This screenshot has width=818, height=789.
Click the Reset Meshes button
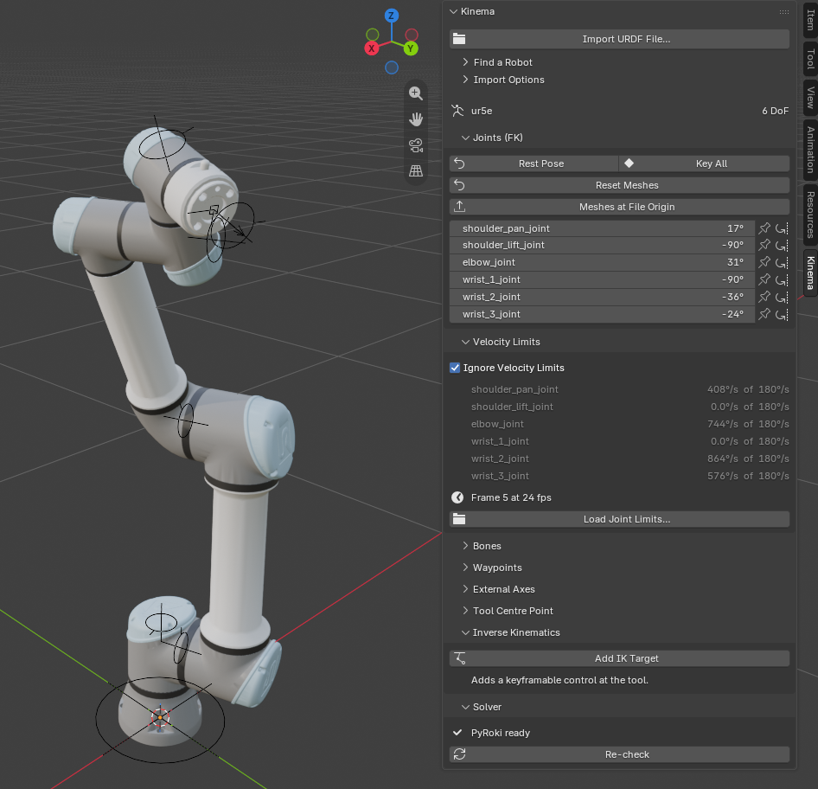click(619, 185)
